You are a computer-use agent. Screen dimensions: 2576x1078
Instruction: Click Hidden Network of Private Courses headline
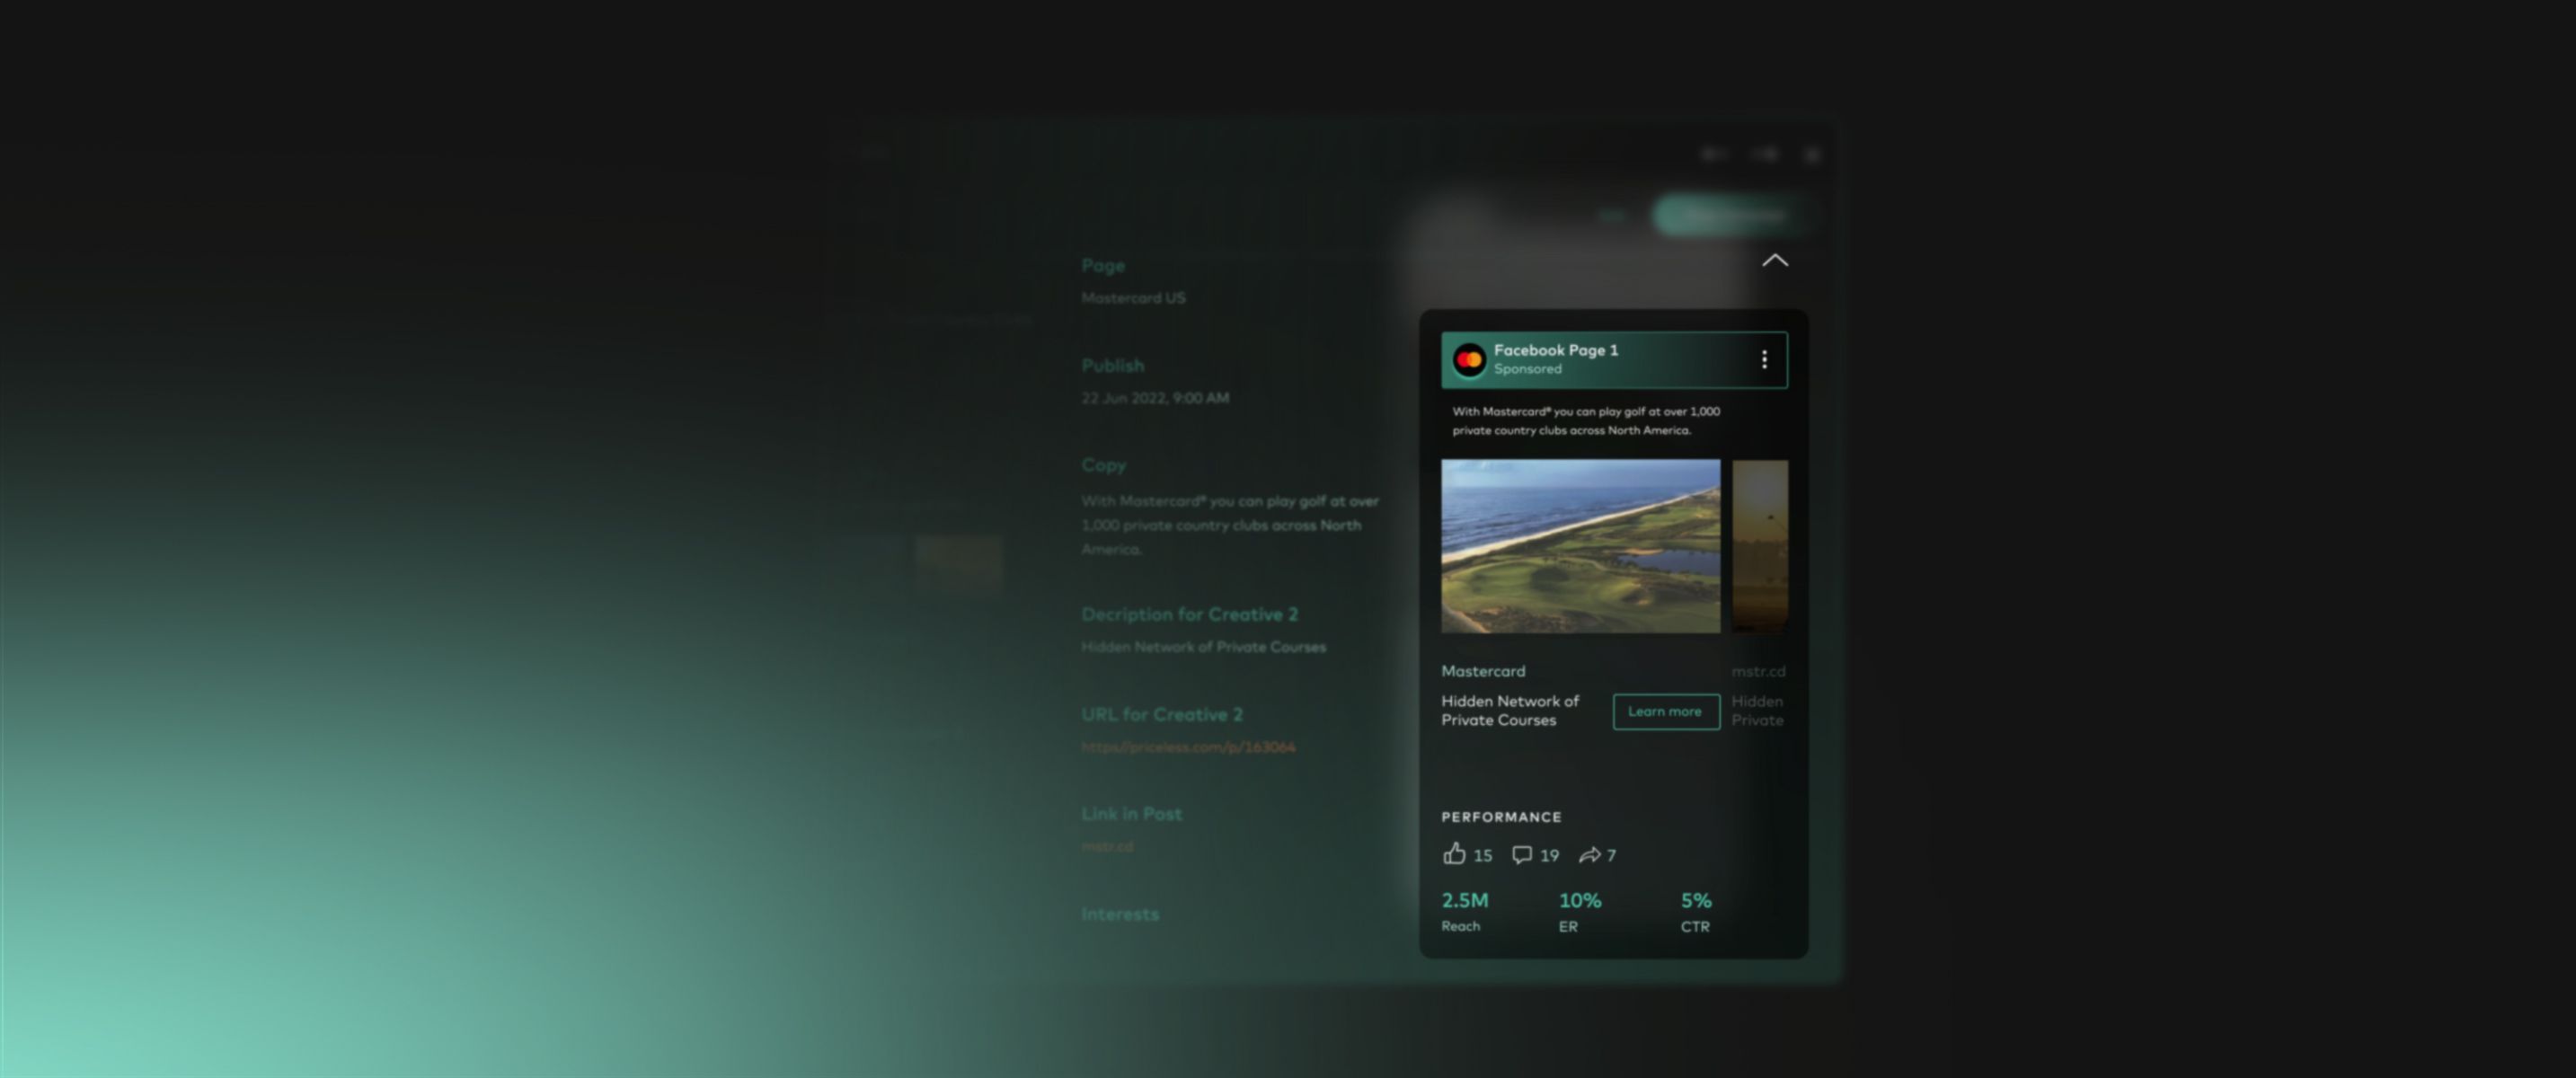pos(1509,710)
